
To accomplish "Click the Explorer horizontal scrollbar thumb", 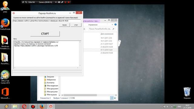I will [x=80, y=95].
